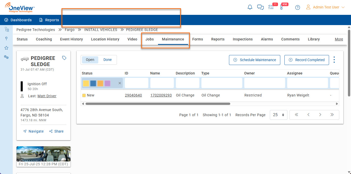Click the Schedule Maintenance button
Screen dimensions: 351x174
coord(255,60)
